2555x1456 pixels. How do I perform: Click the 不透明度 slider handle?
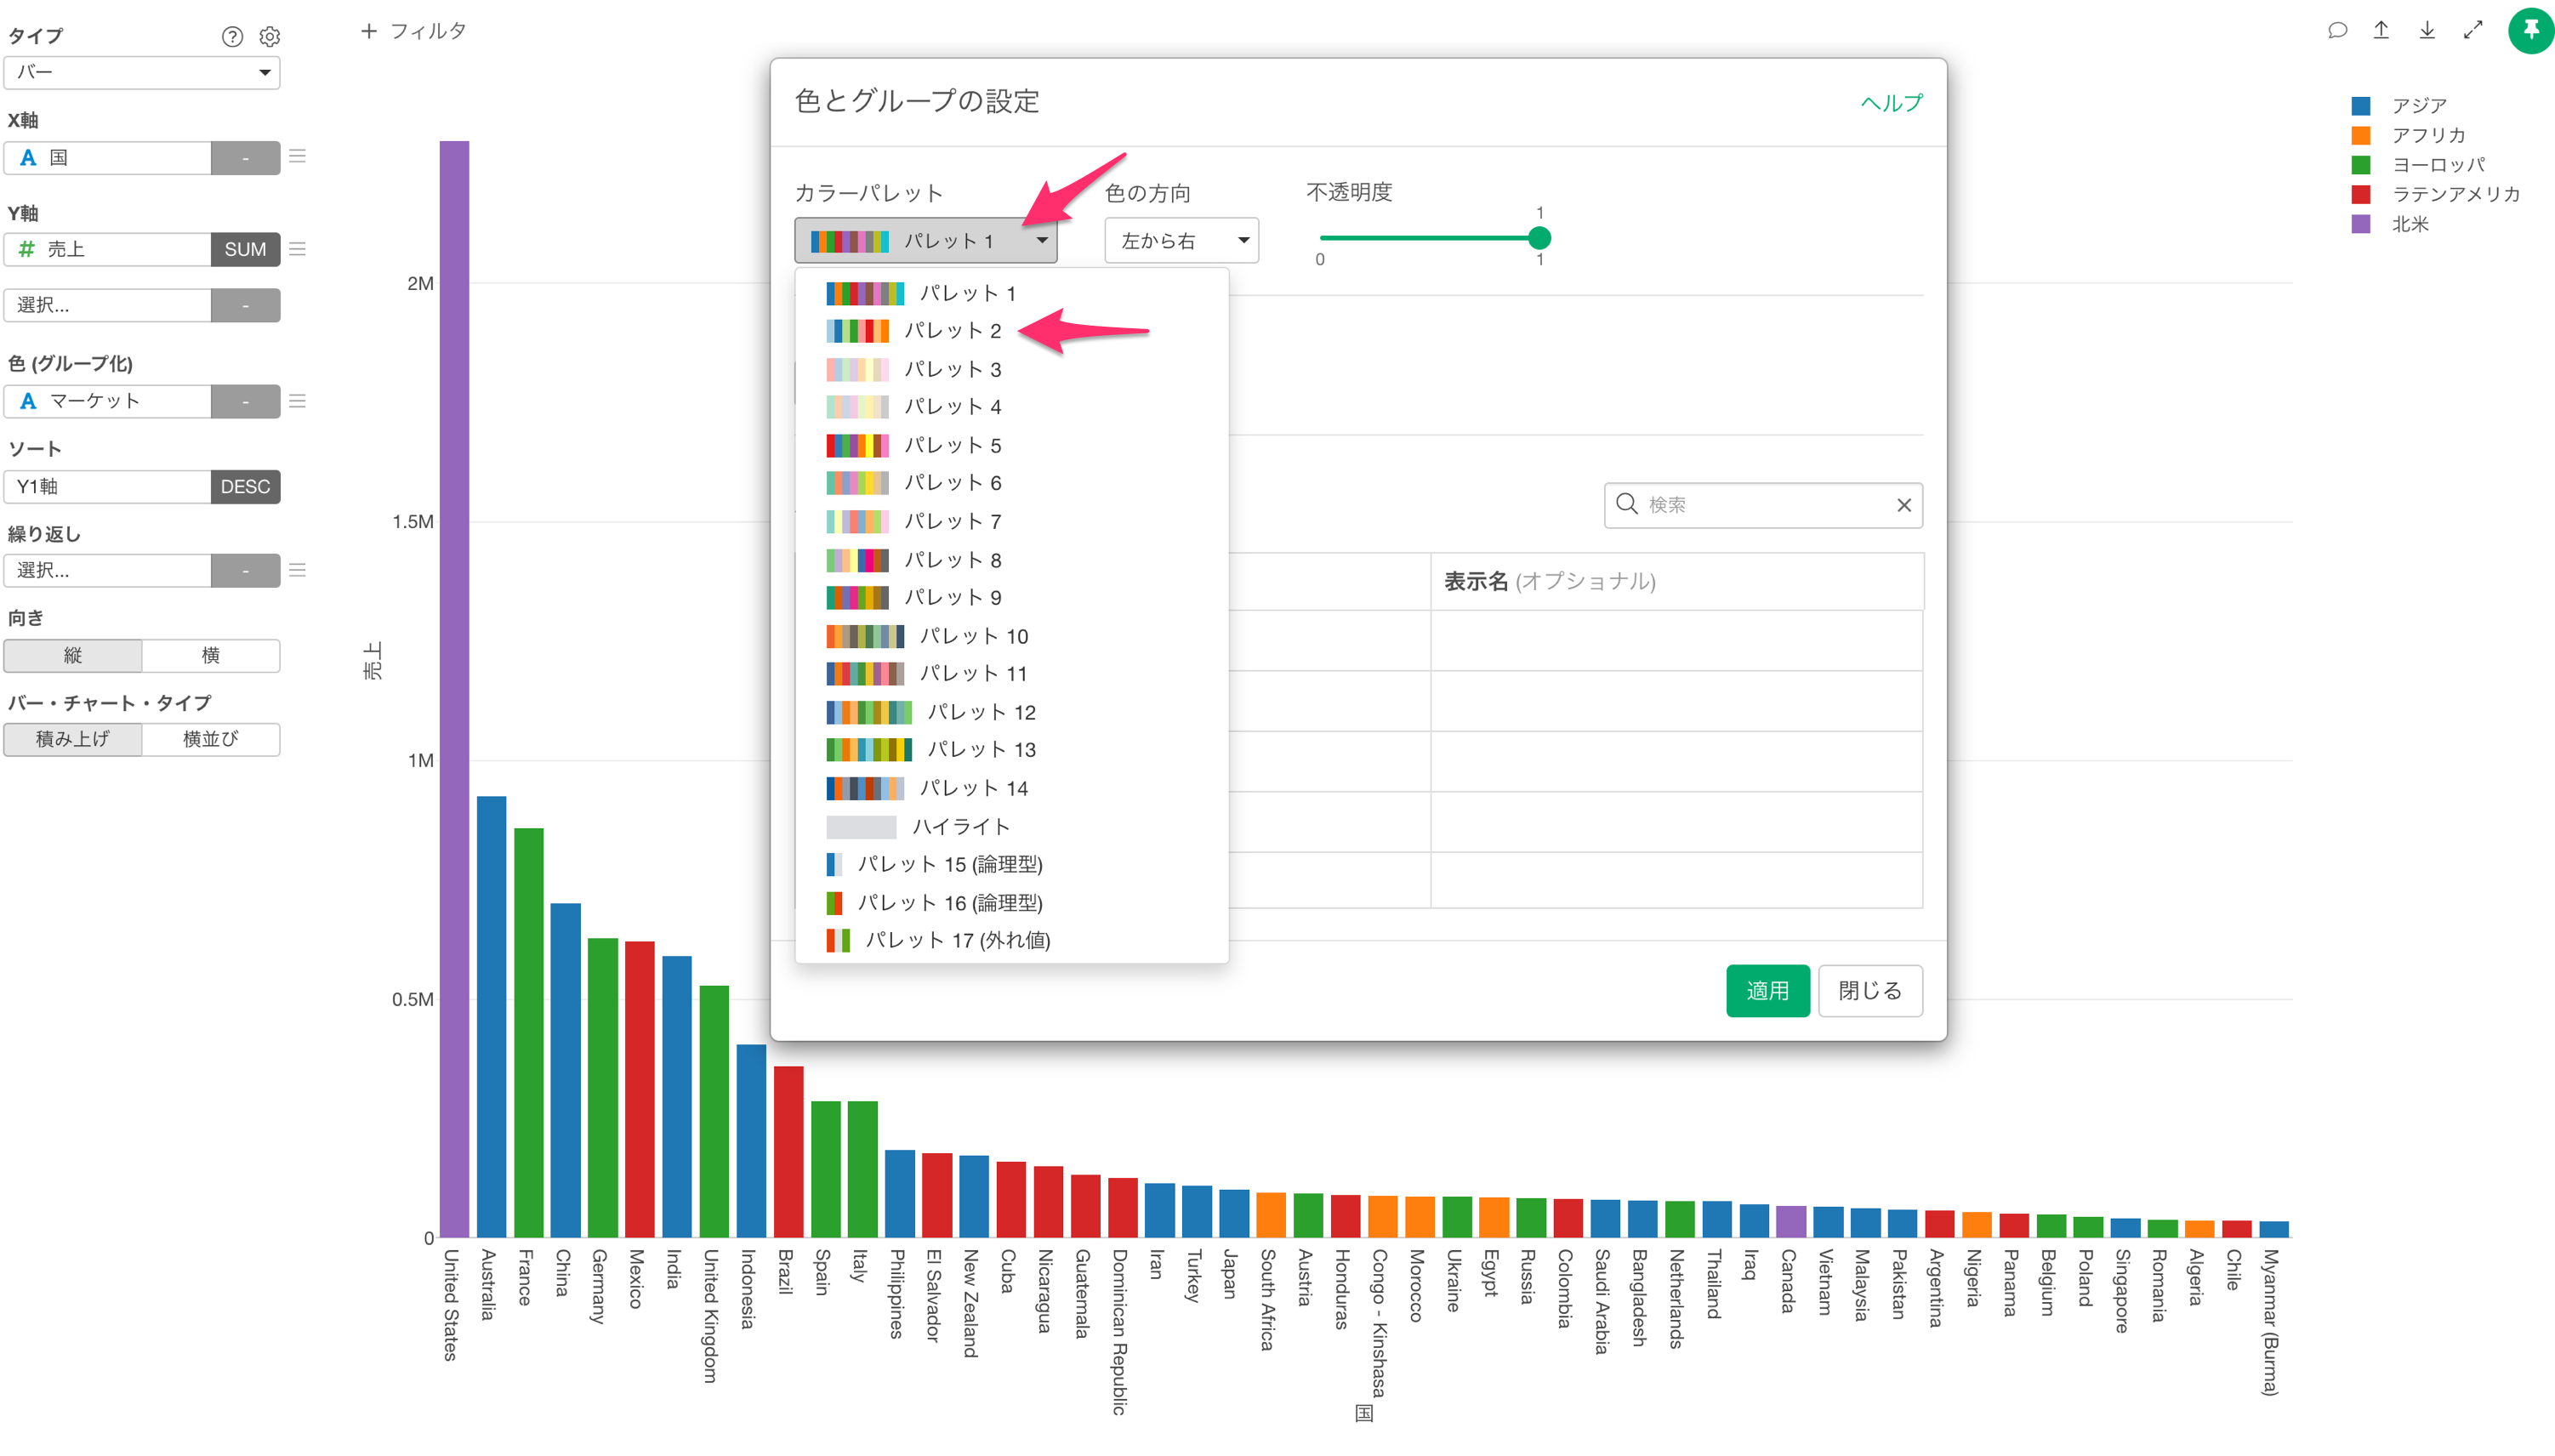[1539, 238]
